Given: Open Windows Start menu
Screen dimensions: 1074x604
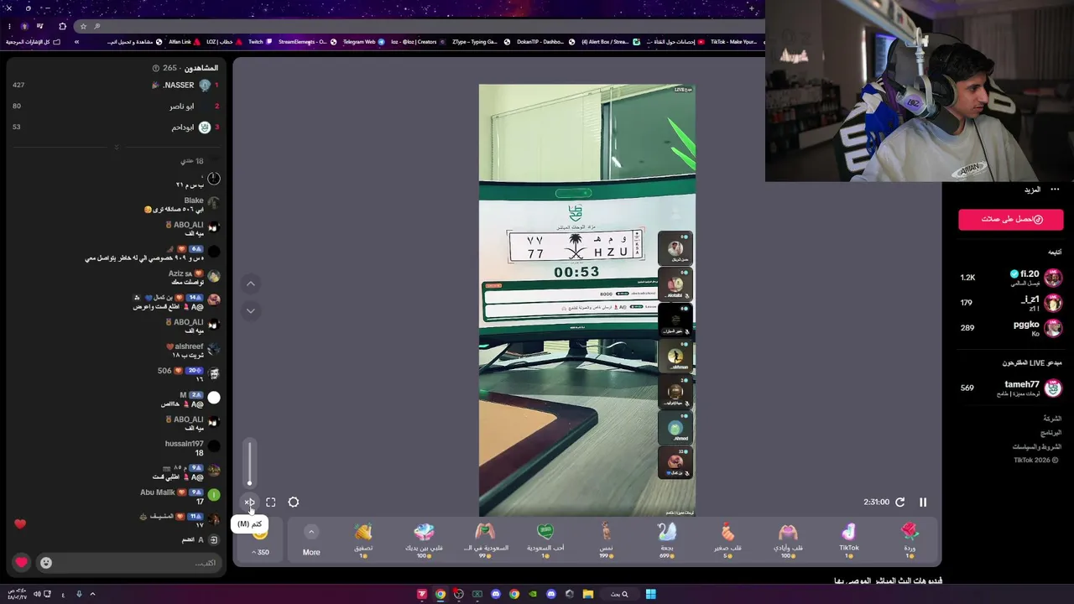Looking at the screenshot, I should tap(650, 594).
